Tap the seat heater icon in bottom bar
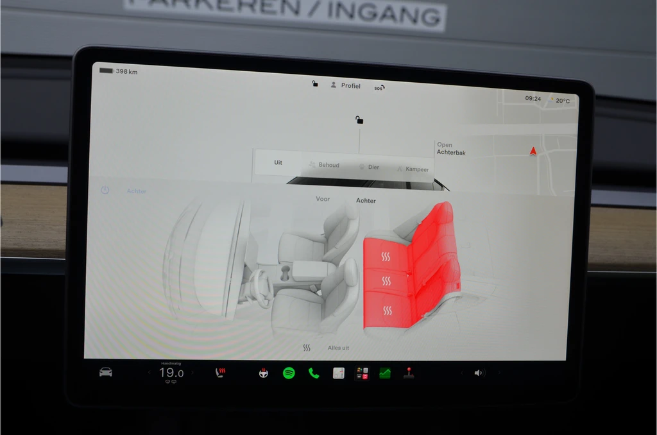 coord(221,372)
